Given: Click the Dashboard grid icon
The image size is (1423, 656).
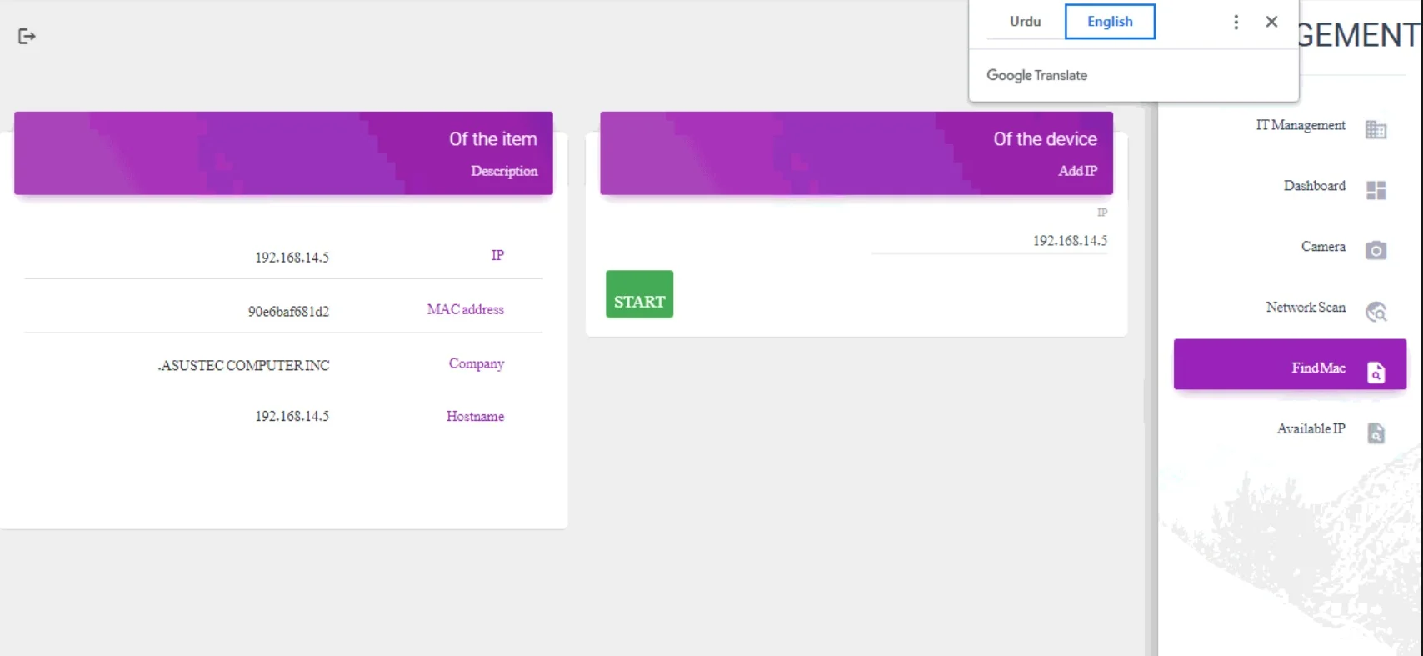Looking at the screenshot, I should tap(1376, 190).
